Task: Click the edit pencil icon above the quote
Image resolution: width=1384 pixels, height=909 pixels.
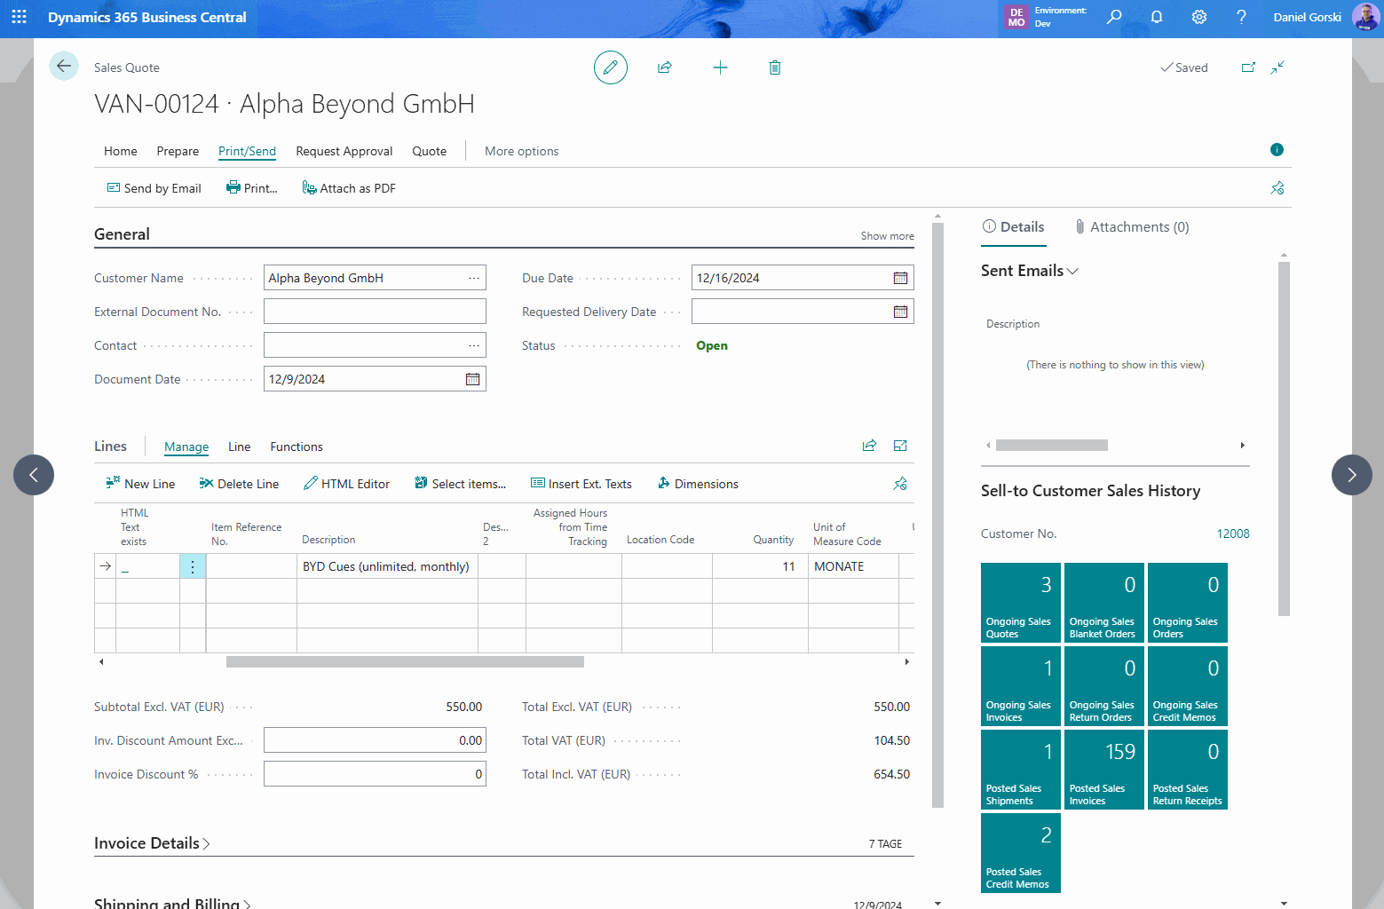Action: click(x=610, y=67)
